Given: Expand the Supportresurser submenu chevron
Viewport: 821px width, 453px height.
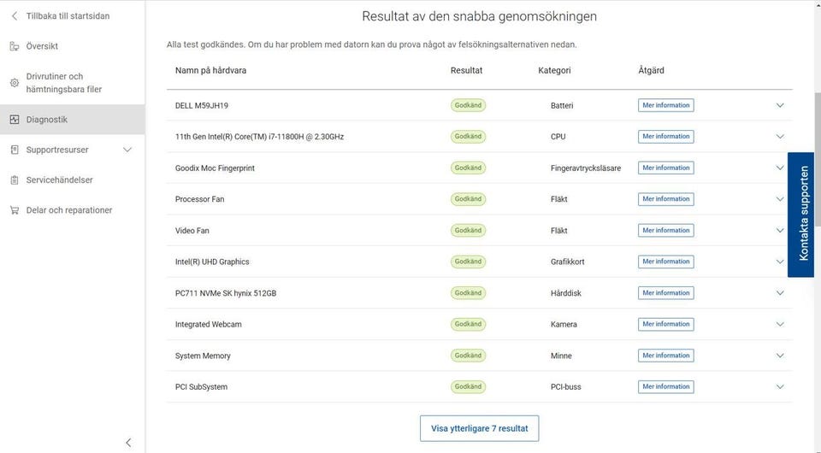Looking at the screenshot, I should click(128, 150).
